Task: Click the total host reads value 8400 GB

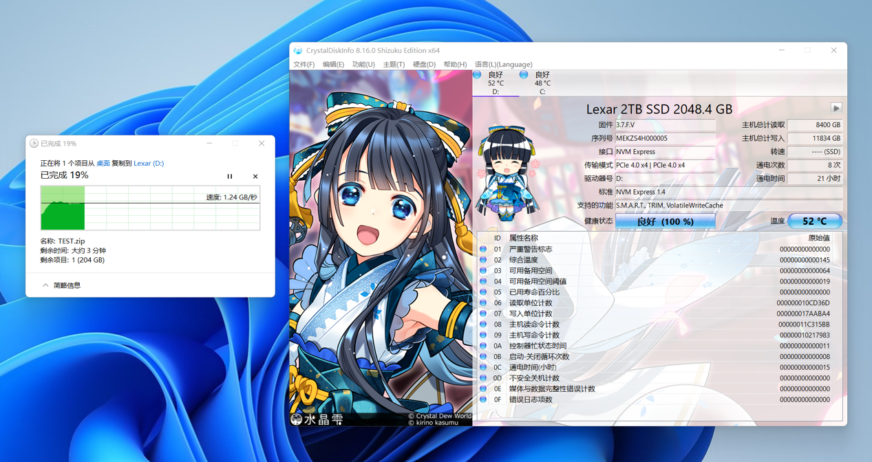Action: [x=815, y=125]
